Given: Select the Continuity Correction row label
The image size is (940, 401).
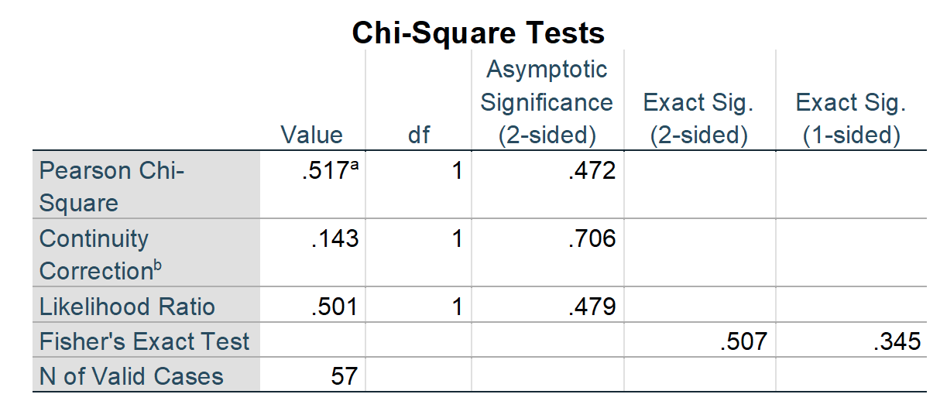Looking at the screenshot, I should tap(101, 254).
